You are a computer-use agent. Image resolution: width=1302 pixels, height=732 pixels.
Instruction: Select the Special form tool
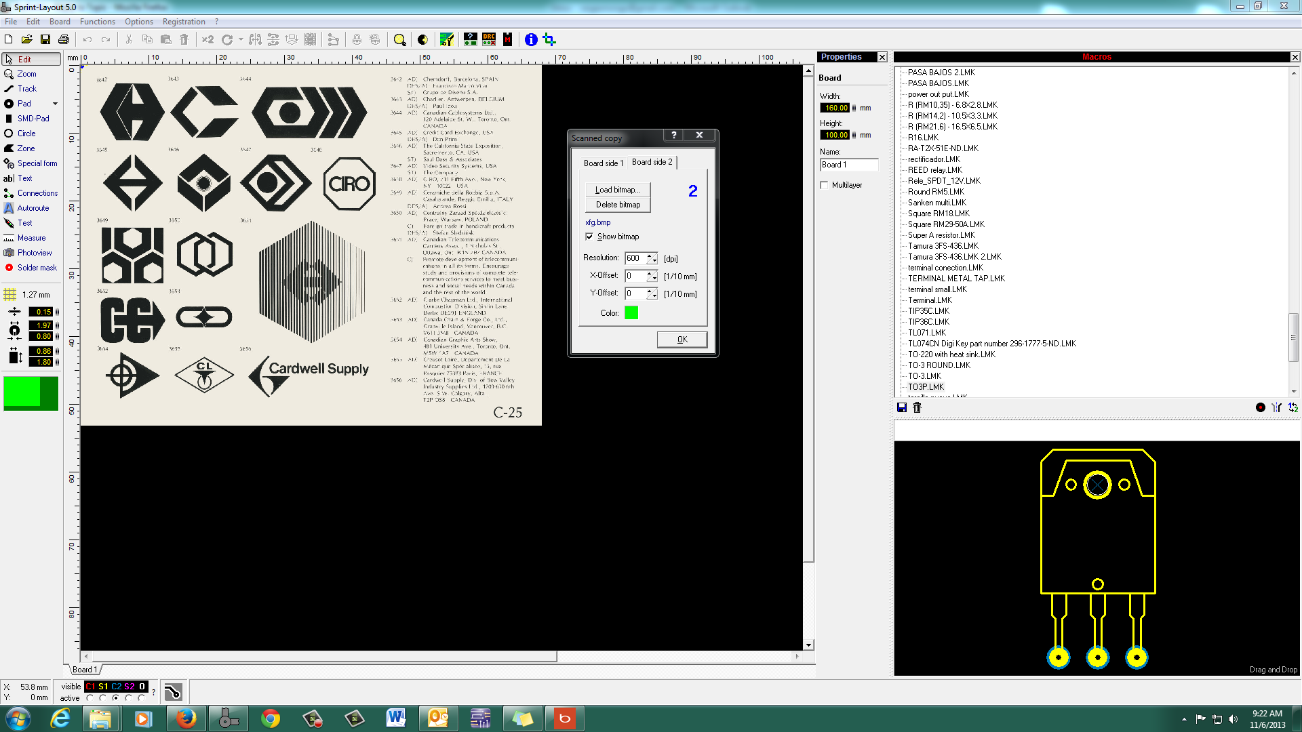point(31,163)
